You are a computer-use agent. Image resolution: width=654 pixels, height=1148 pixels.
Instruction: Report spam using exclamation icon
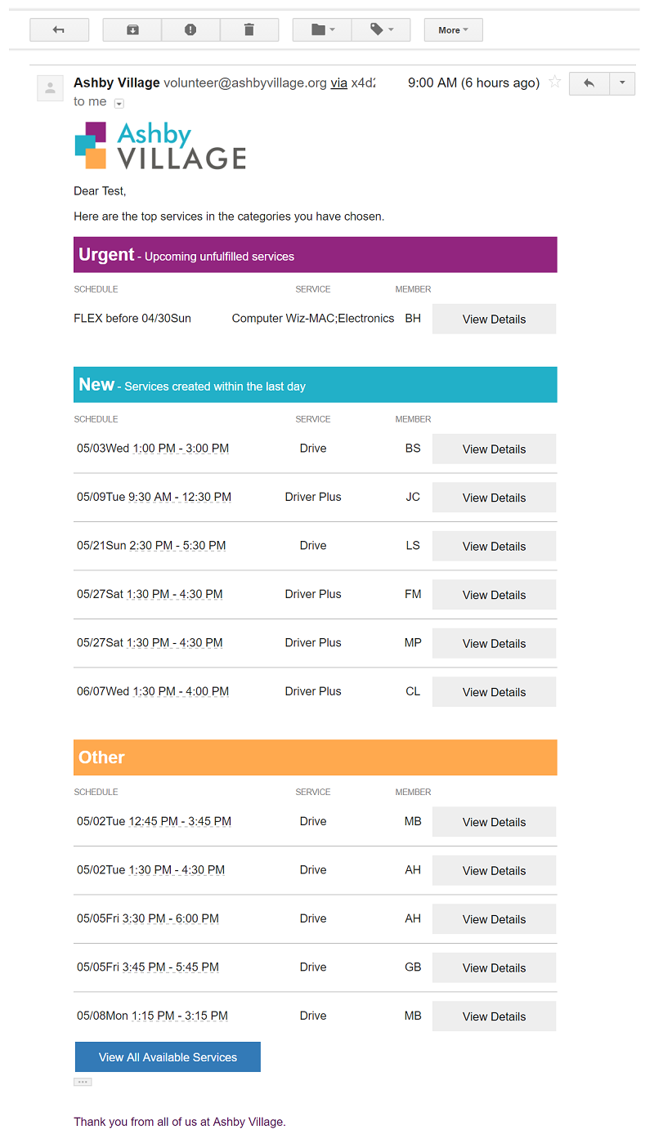[x=190, y=30]
